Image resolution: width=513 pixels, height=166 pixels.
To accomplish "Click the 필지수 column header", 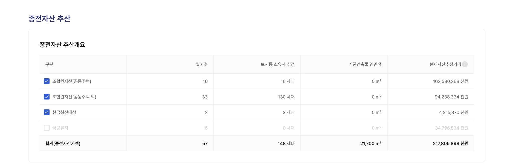I will click(202, 64).
